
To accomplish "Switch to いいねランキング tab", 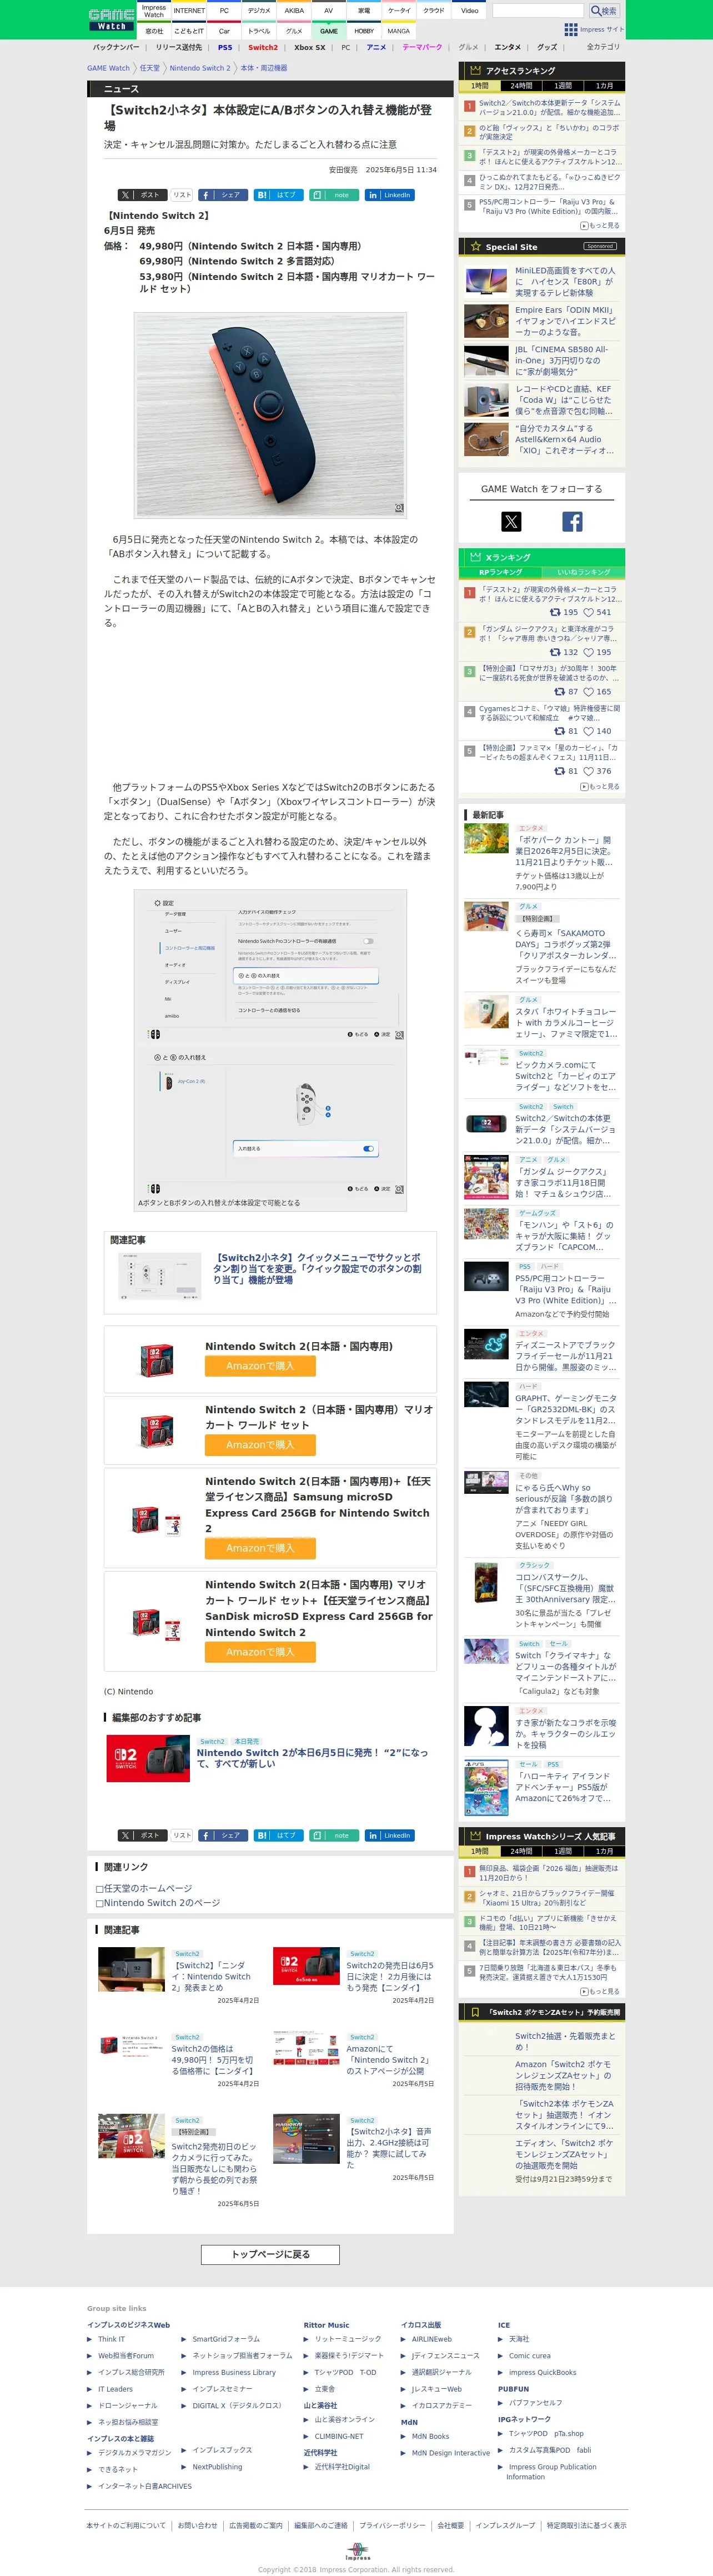I will click(x=583, y=572).
